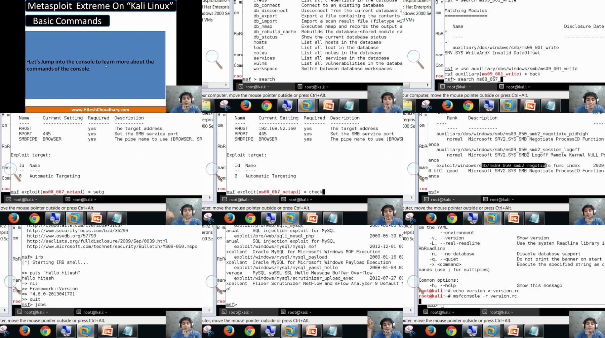The height and width of the screenshot is (338, 605).
Task: Open PowerPoint in the db commands frame taskbar
Action: click(x=328, y=106)
